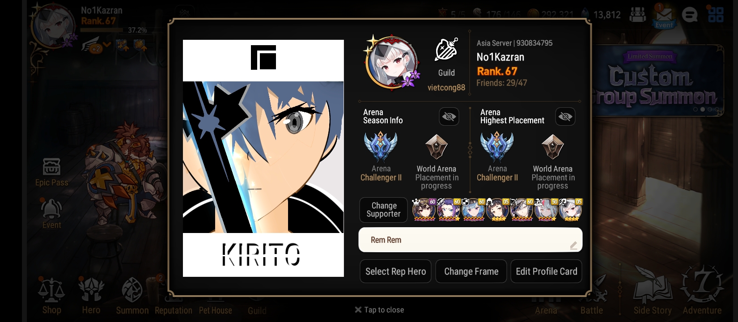The height and width of the screenshot is (322, 738).
Task: Toggle Arena Highest Placement visibility eye
Action: (565, 117)
